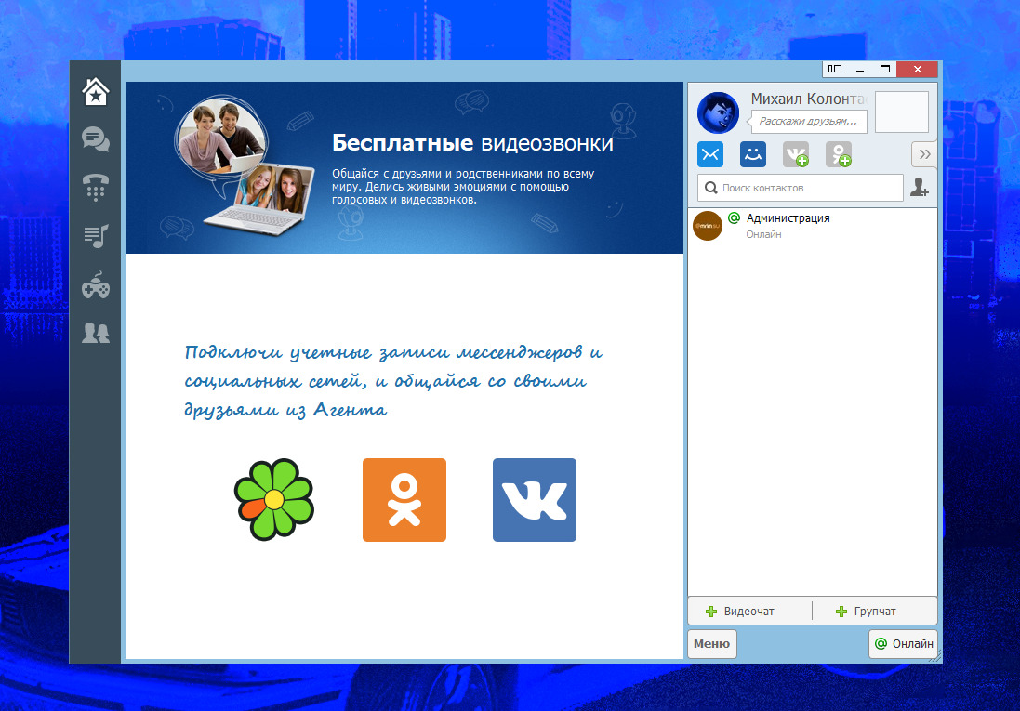The width and height of the screenshot is (1020, 711).
Task: Click the blue VK logo
Action: [534, 500]
